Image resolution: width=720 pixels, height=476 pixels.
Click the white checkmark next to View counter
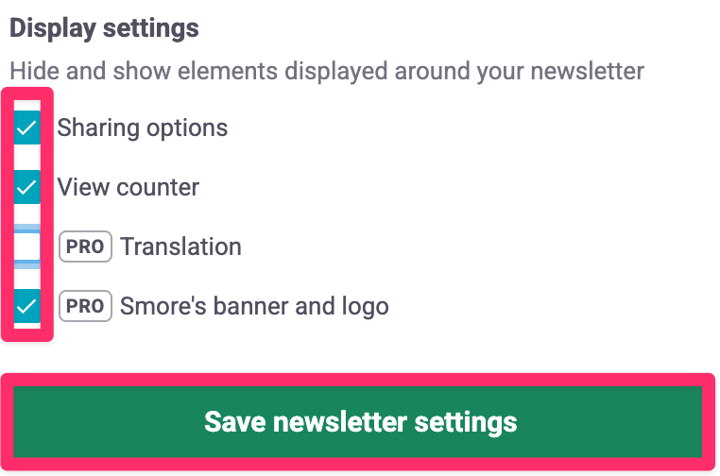coord(26,187)
